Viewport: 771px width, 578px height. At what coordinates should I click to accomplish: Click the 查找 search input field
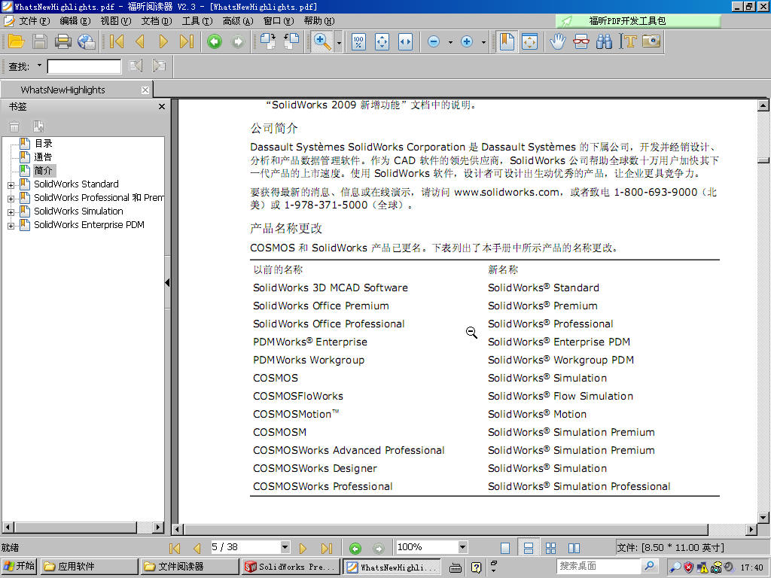pos(84,66)
